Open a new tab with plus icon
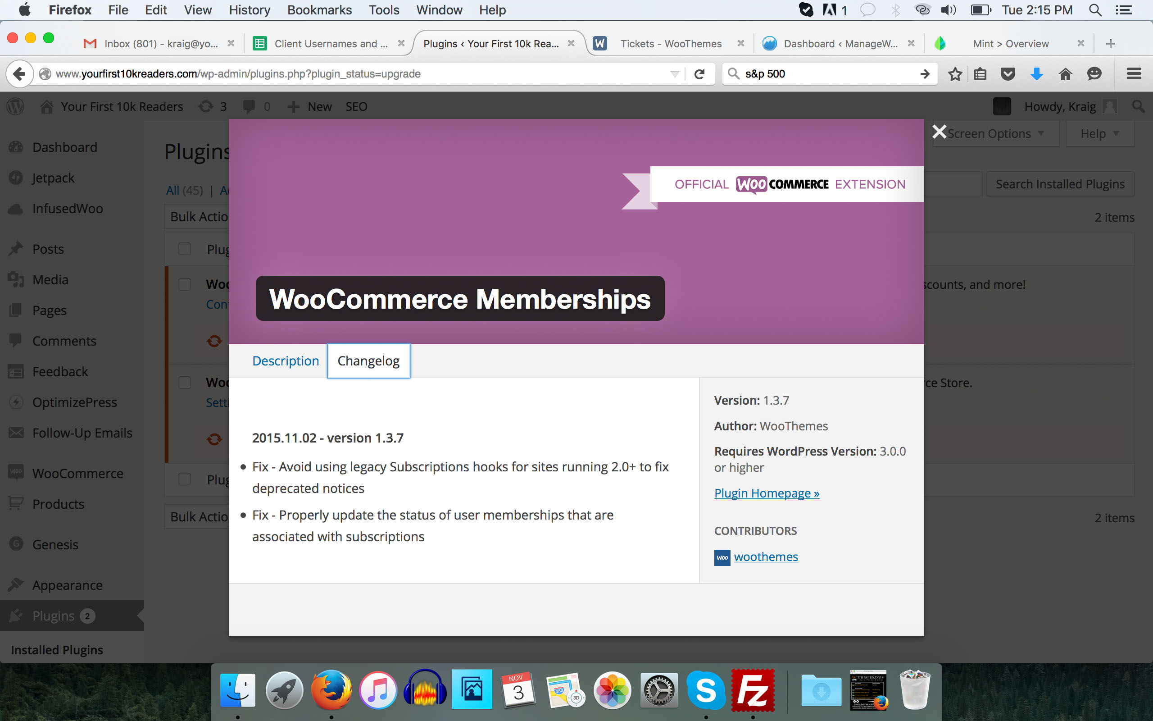The image size is (1153, 721). coord(1111,44)
